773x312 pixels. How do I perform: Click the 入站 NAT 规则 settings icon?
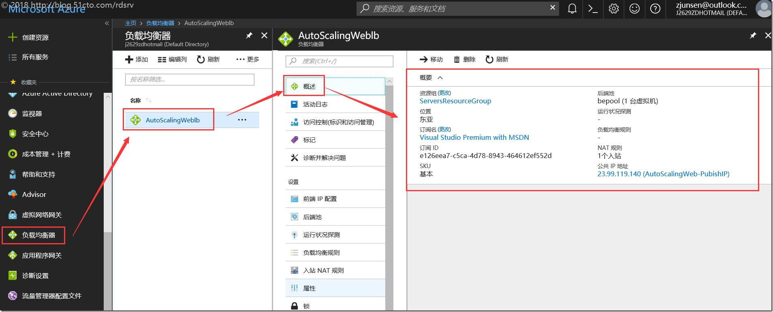point(295,270)
